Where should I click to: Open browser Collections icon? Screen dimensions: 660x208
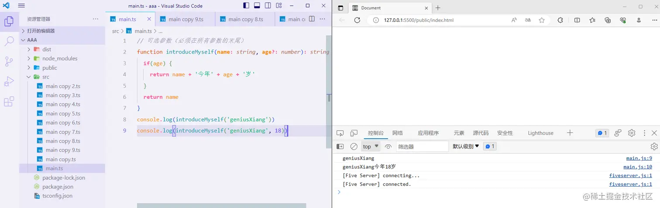point(608,20)
